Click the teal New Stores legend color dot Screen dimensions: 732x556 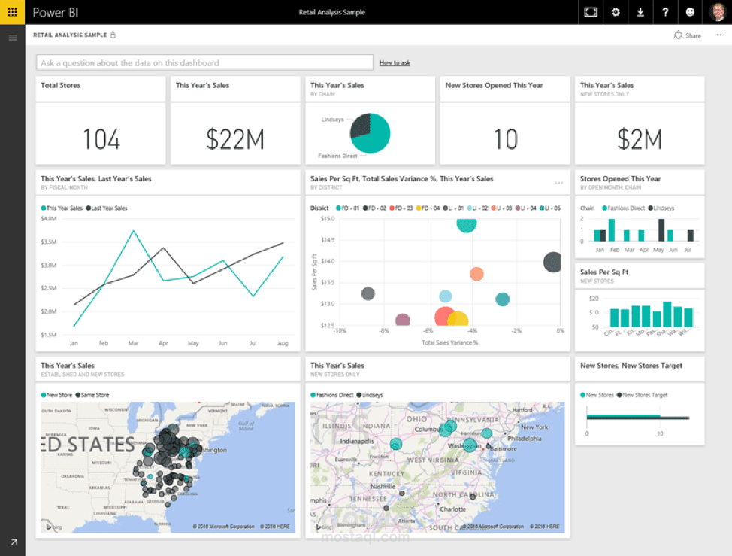[x=582, y=394]
